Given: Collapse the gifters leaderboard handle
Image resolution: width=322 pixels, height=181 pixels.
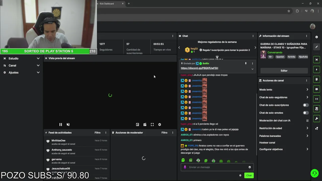Looking at the screenshot, I should coord(217,57).
